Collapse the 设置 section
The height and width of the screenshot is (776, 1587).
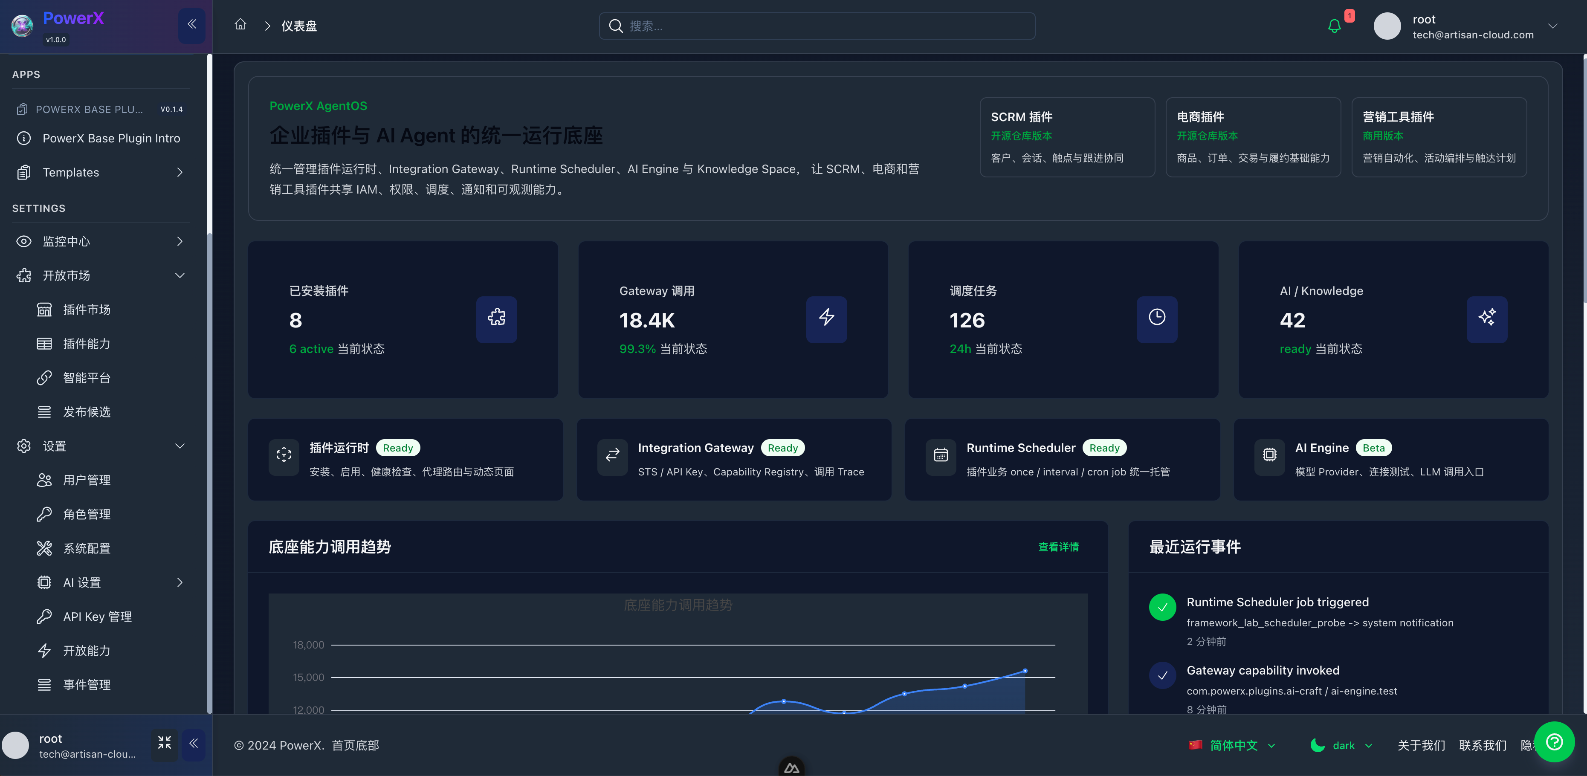click(x=101, y=446)
